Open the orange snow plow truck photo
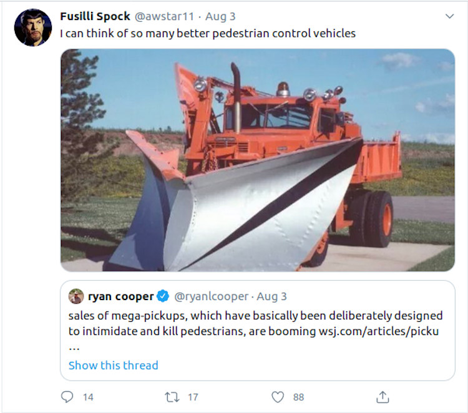The width and height of the screenshot is (468, 413). point(257,160)
